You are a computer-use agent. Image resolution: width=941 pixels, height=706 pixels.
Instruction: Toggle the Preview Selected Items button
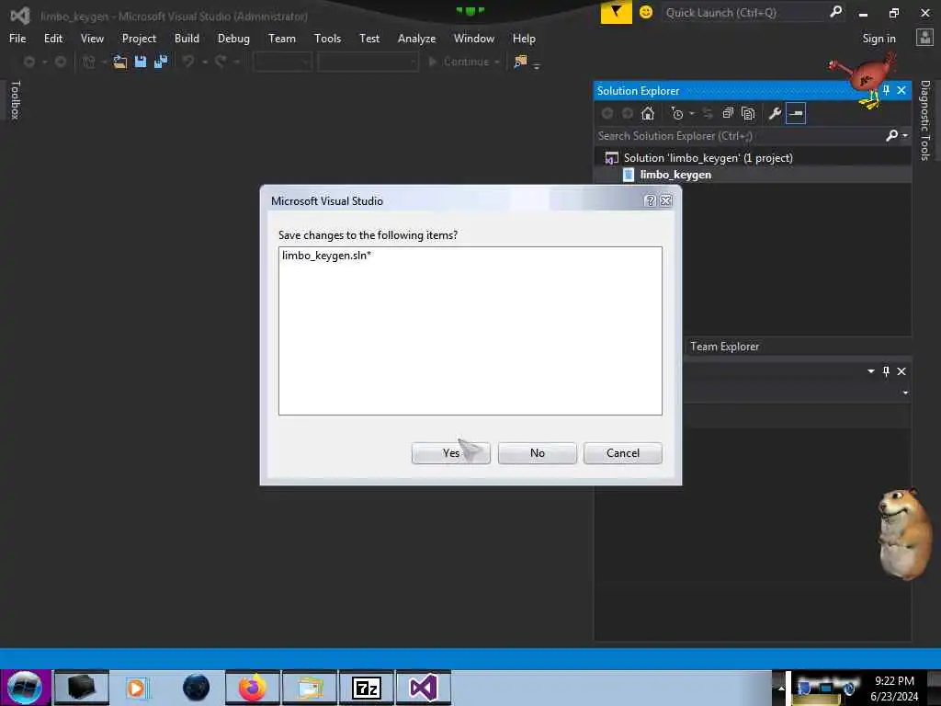(796, 113)
